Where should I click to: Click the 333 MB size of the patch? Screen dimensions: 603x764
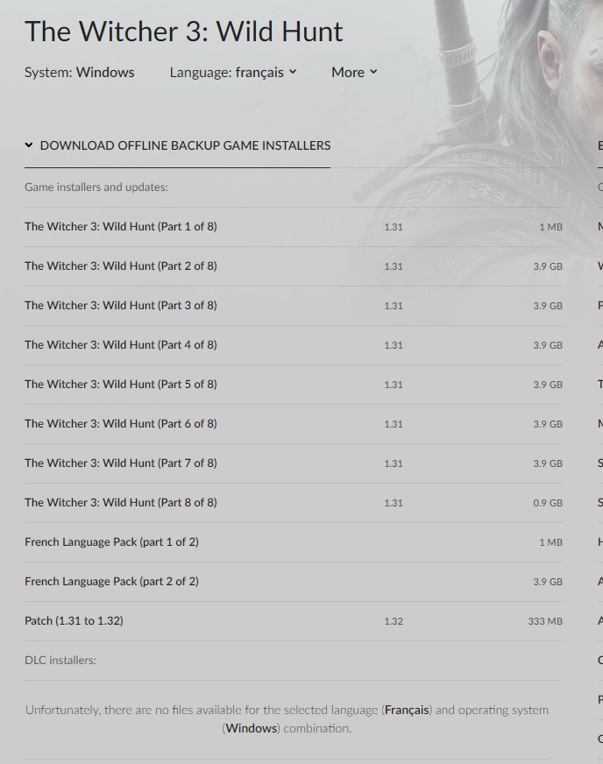pos(545,621)
